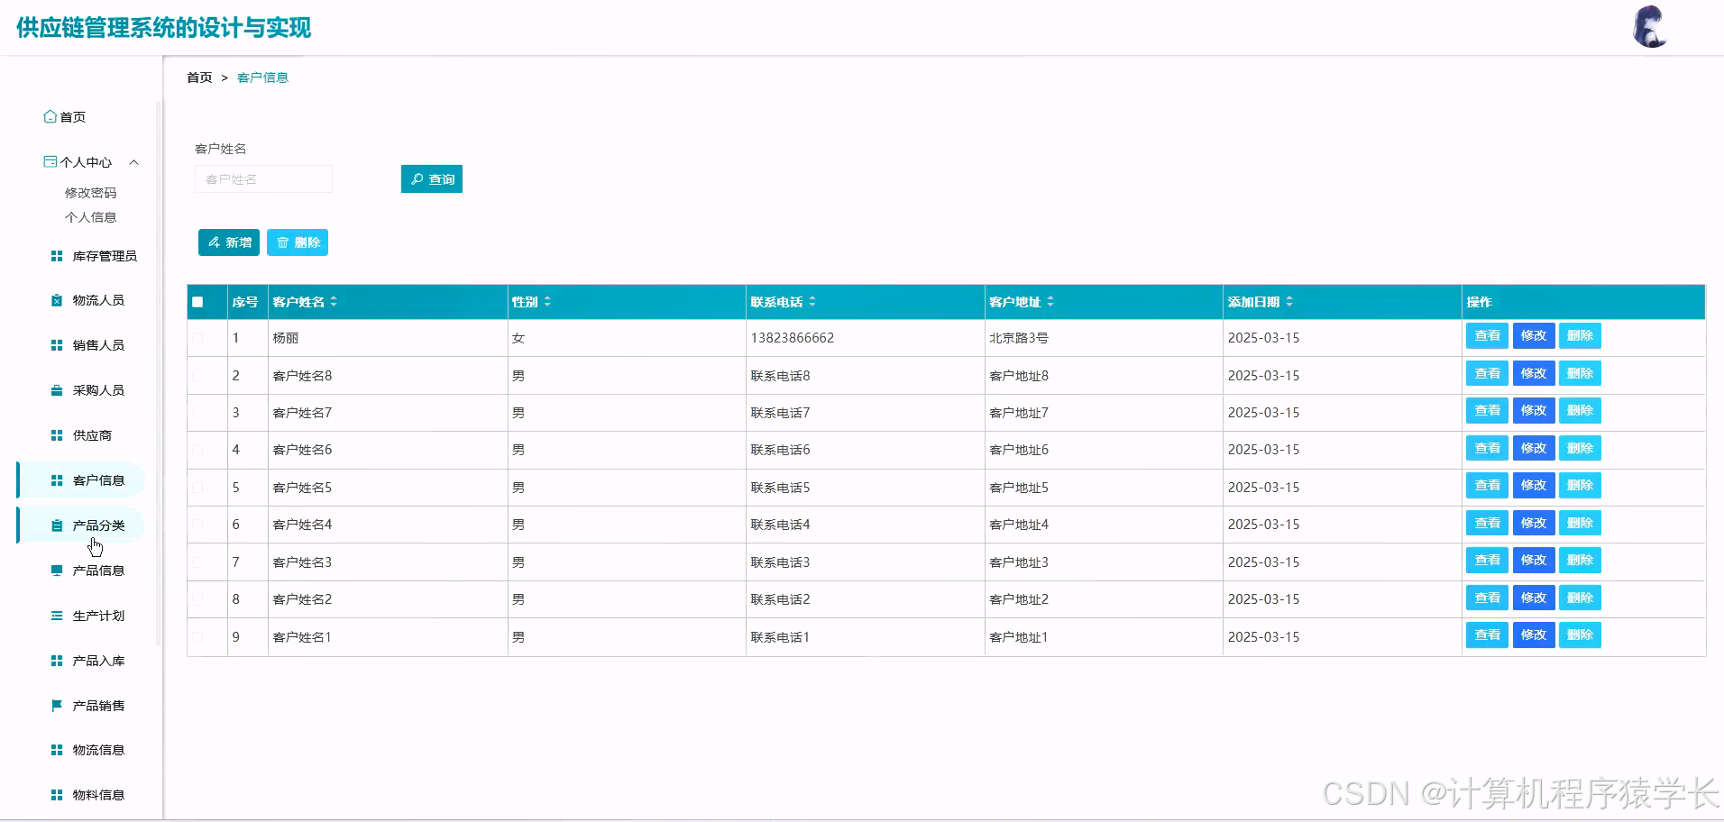
Task: Click the 产品入库 grid icon
Action: [x=57, y=661]
